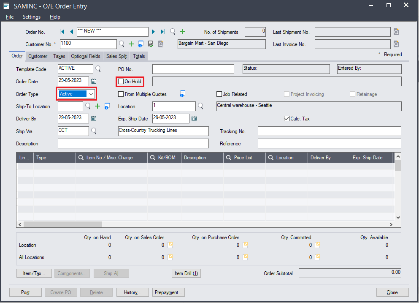Check the Job Related option
419x303 pixels.
point(219,94)
